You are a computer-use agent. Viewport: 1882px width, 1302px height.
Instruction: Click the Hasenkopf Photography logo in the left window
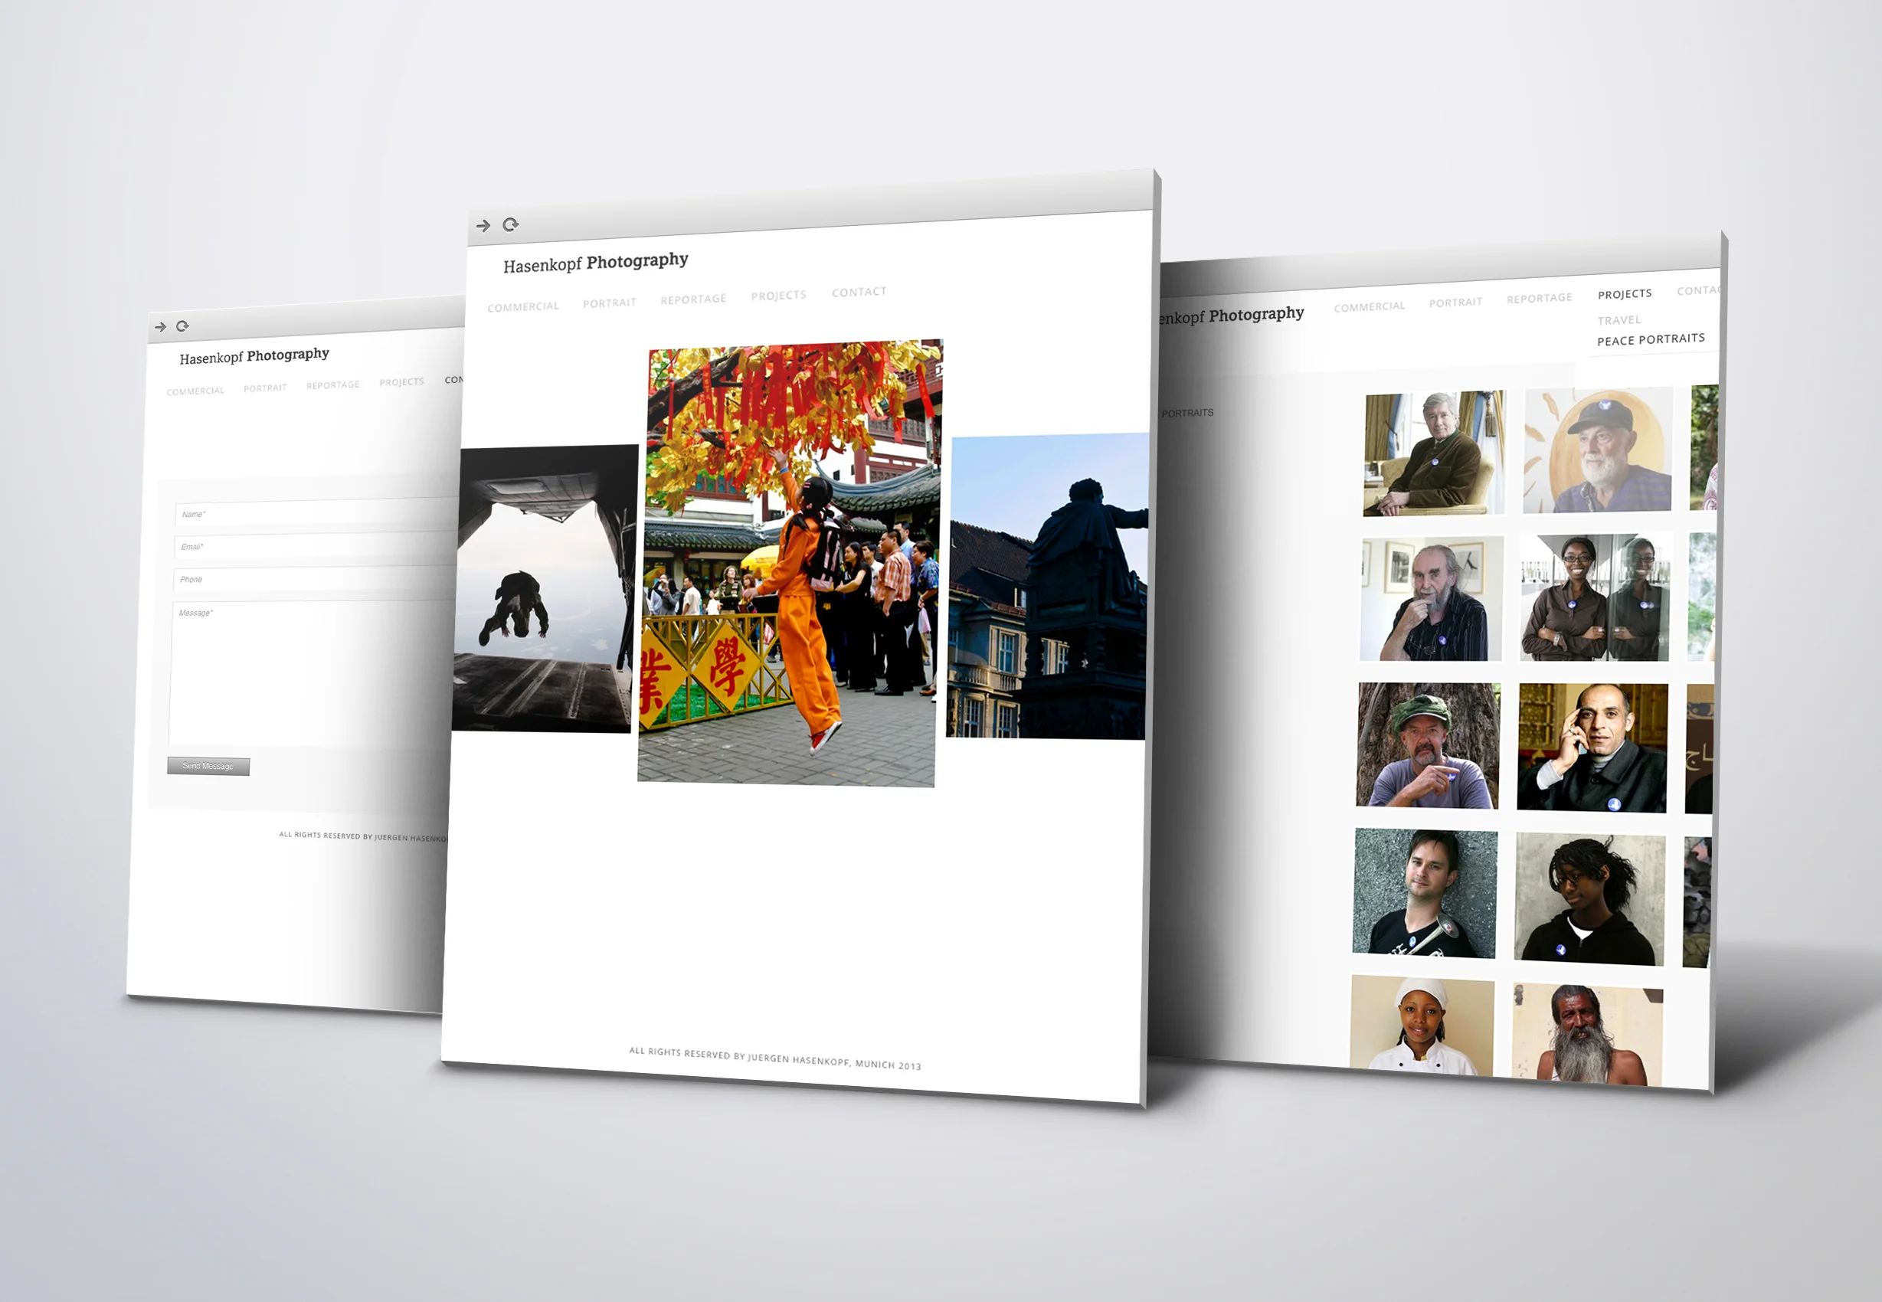tap(254, 356)
